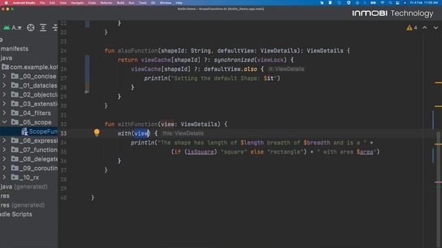This screenshot has width=442, height=248.
Task: Open the Run menu
Action: coord(131,3)
